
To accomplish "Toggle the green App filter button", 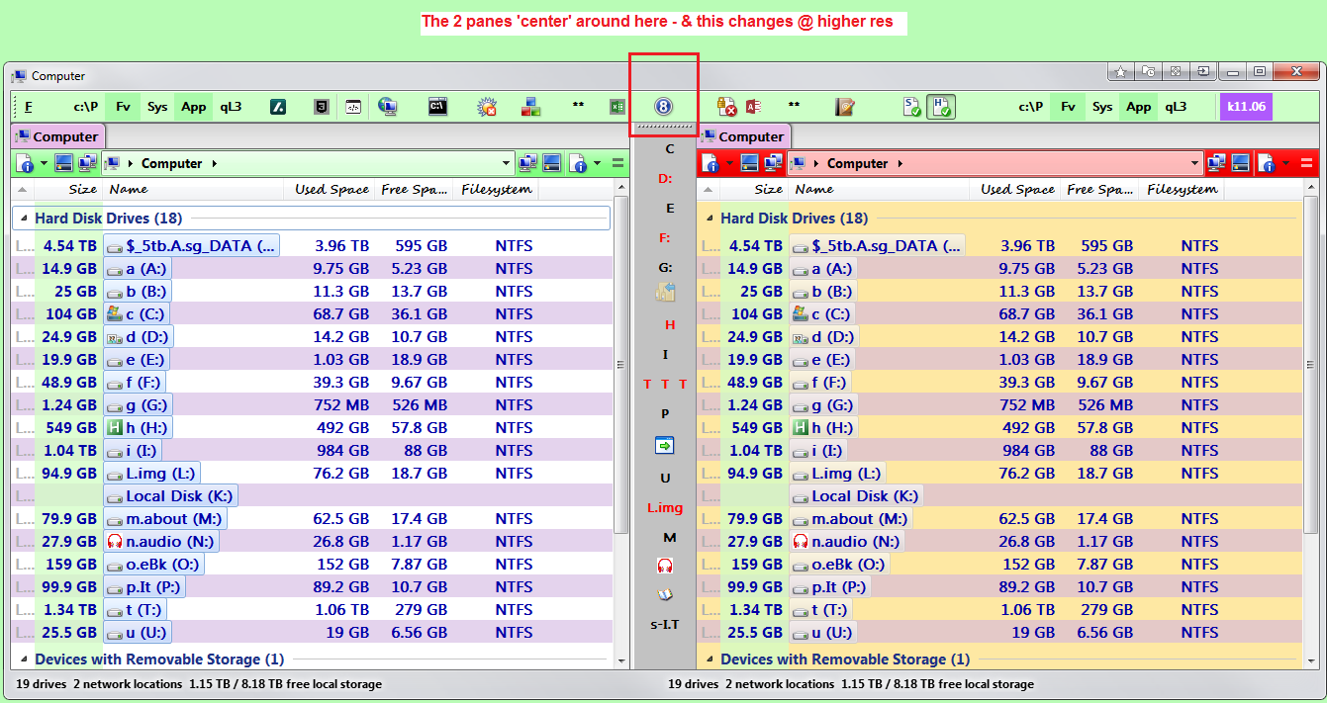I will pos(192,106).
